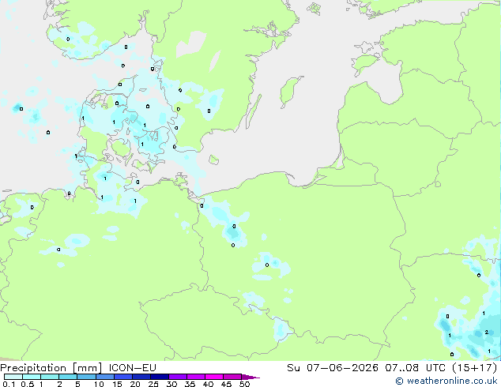Click the 'Su 07-06-2026' date text
The image size is (501, 387).
[x=333, y=367]
